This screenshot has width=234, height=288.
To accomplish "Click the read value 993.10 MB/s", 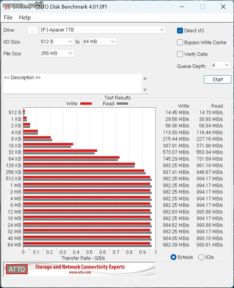I will (x=209, y=238).
